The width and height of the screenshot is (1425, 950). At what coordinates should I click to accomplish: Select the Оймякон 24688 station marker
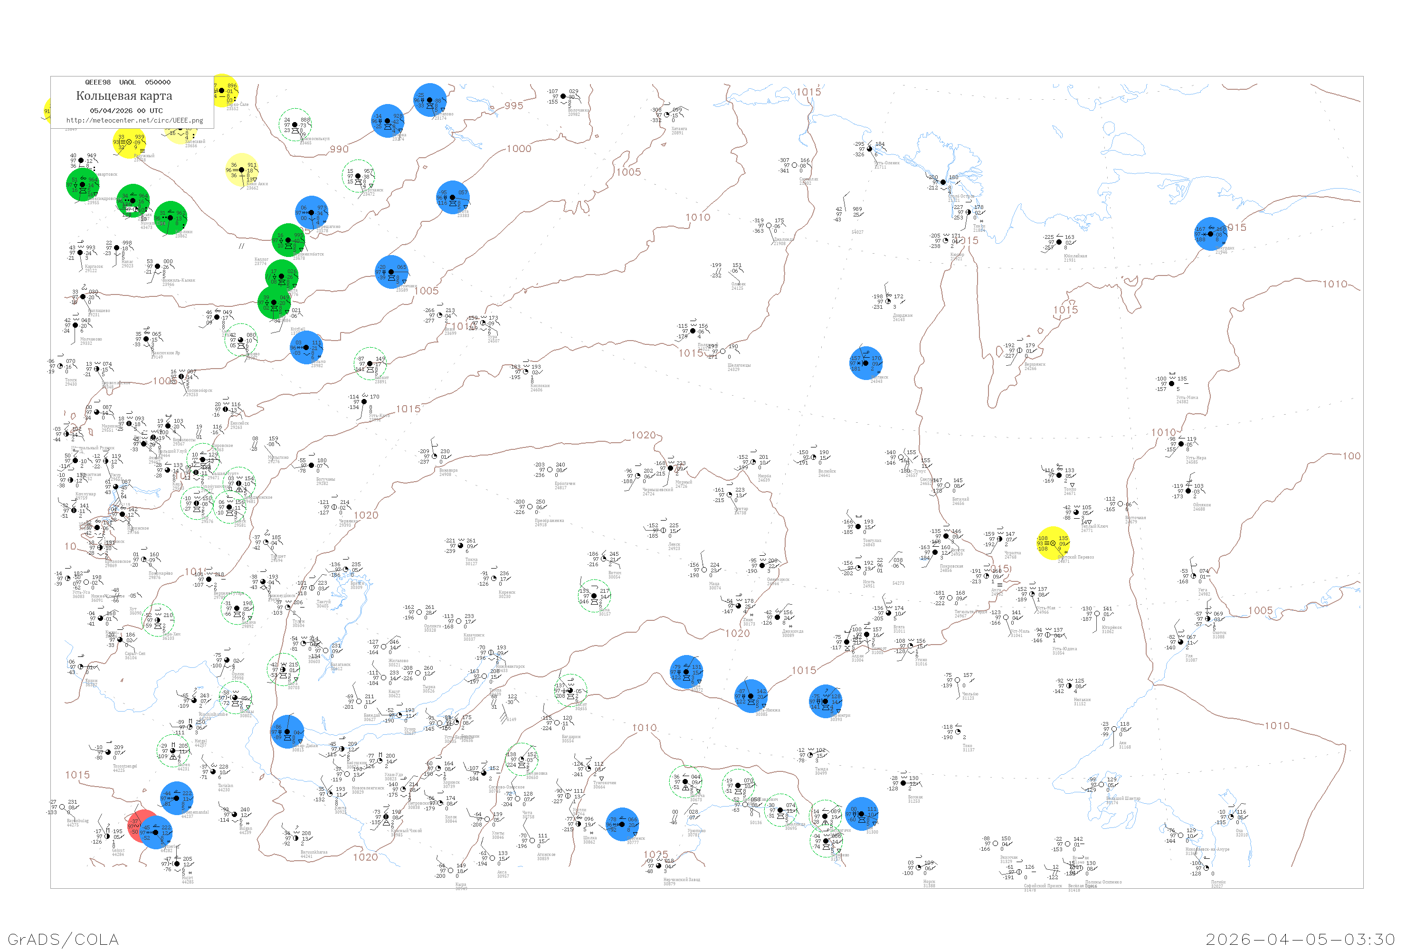(1188, 491)
